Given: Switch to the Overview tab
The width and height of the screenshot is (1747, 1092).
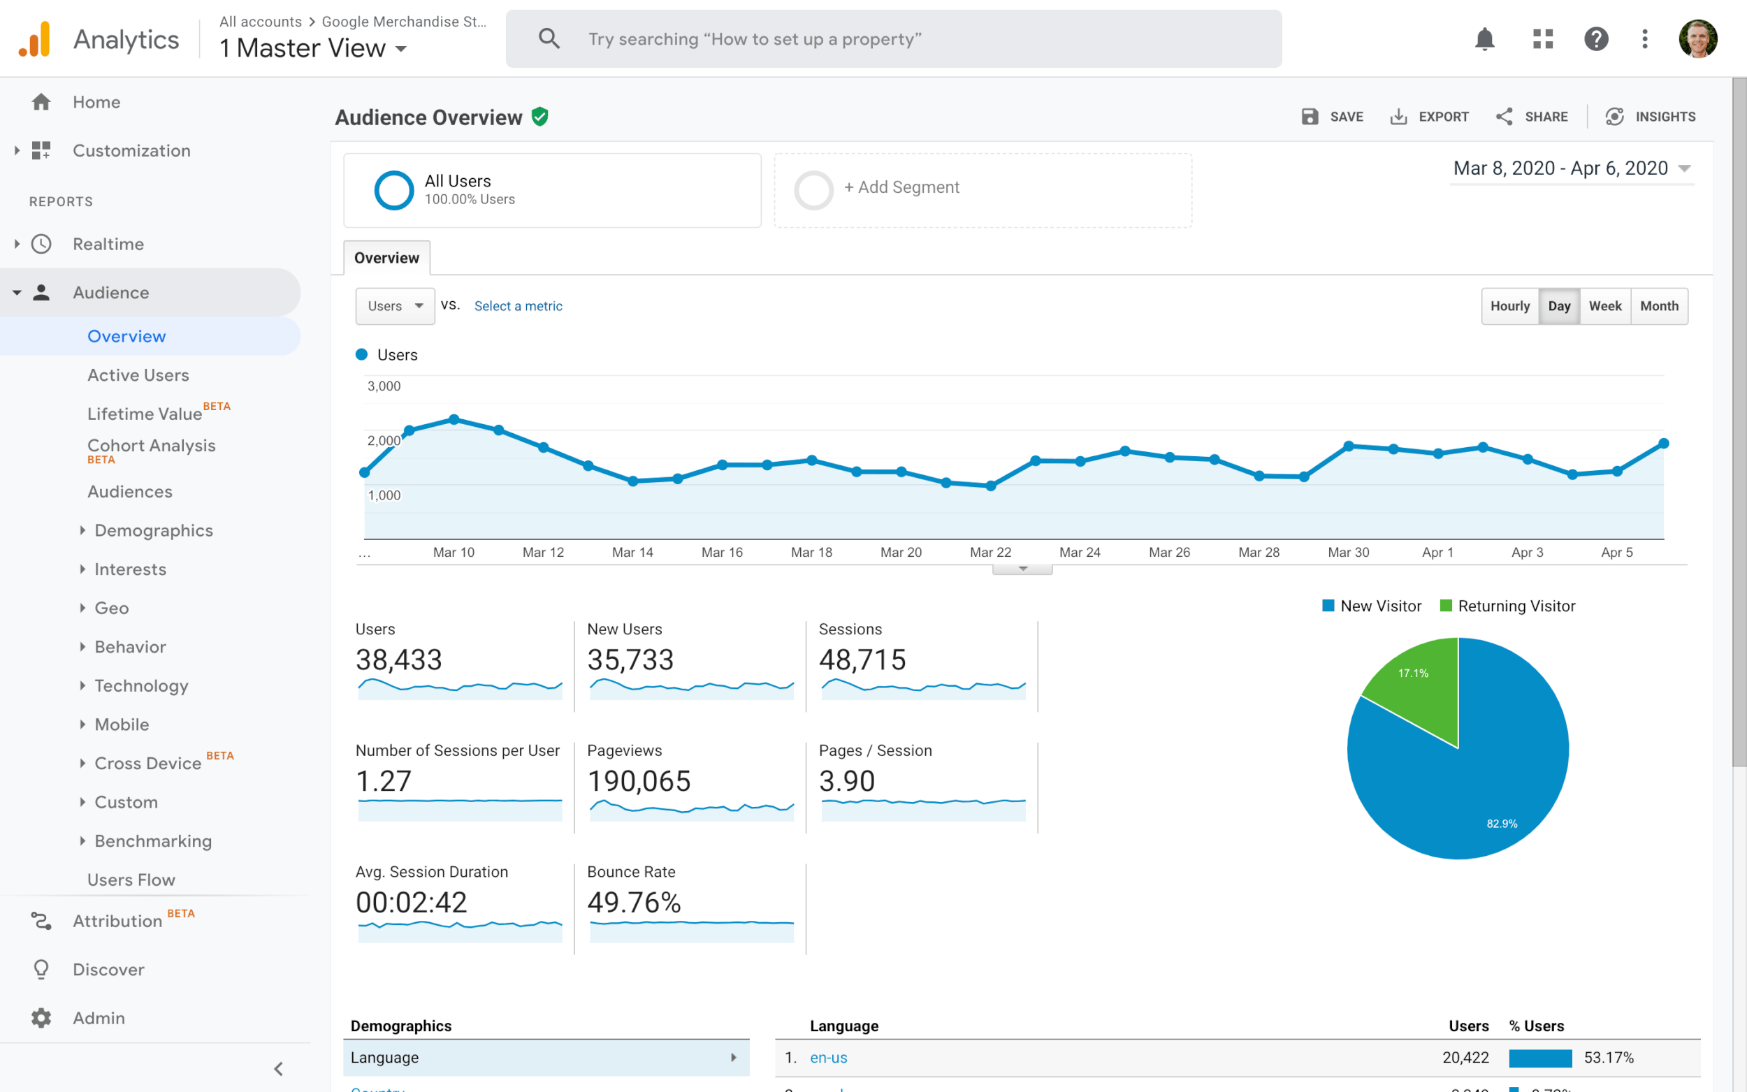Looking at the screenshot, I should pos(386,257).
